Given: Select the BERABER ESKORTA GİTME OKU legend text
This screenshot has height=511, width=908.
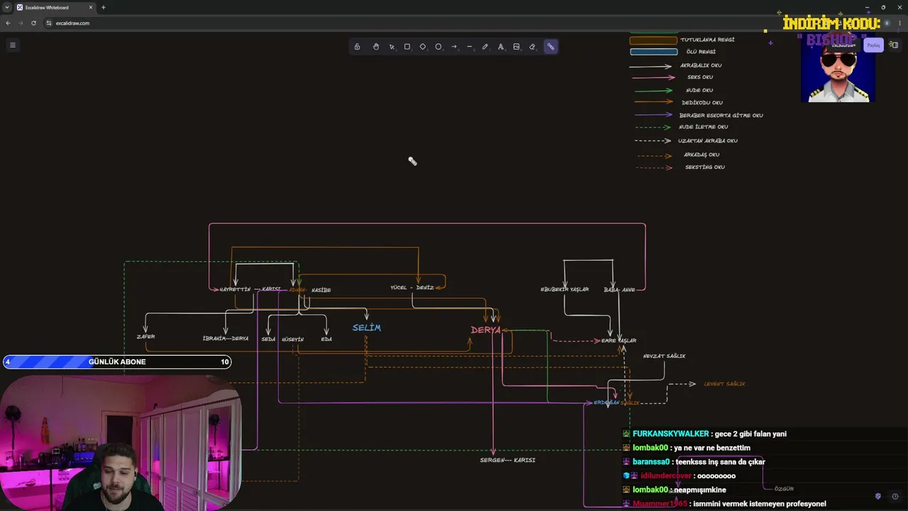Looking at the screenshot, I should [x=721, y=116].
